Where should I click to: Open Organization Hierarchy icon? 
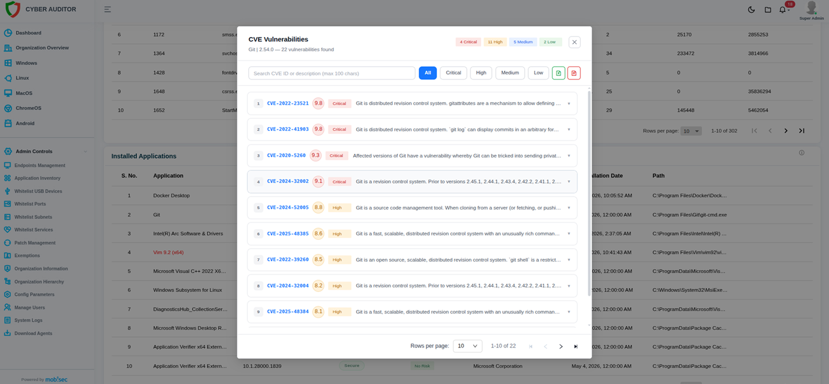[7, 282]
